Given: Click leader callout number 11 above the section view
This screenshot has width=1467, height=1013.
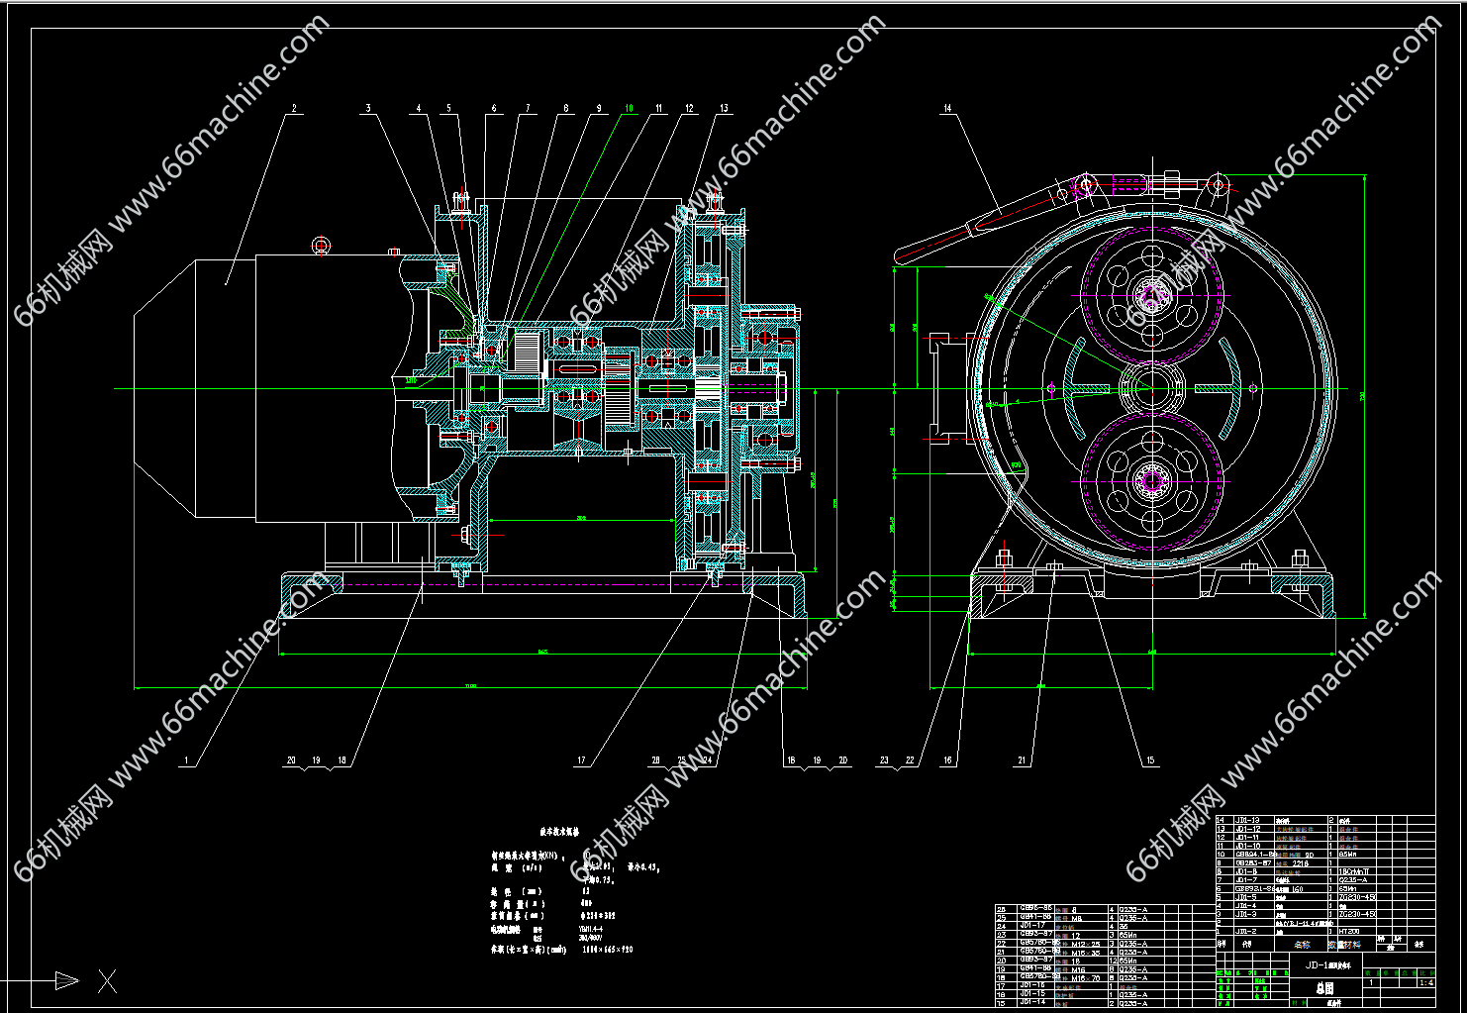Looking at the screenshot, I should (658, 108).
